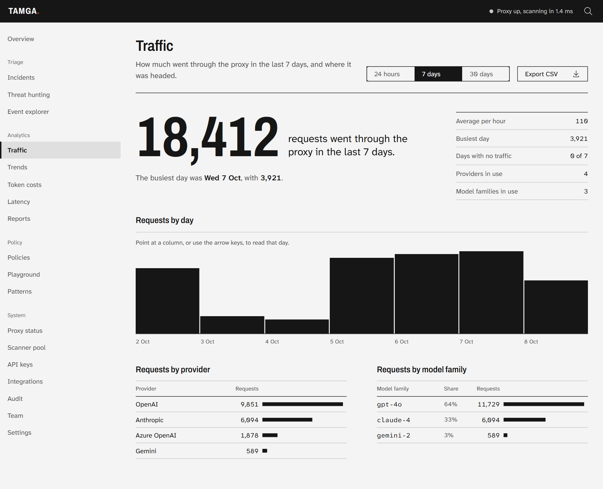This screenshot has width=603, height=489.
Task: Open Token costs
Action: [60, 185]
